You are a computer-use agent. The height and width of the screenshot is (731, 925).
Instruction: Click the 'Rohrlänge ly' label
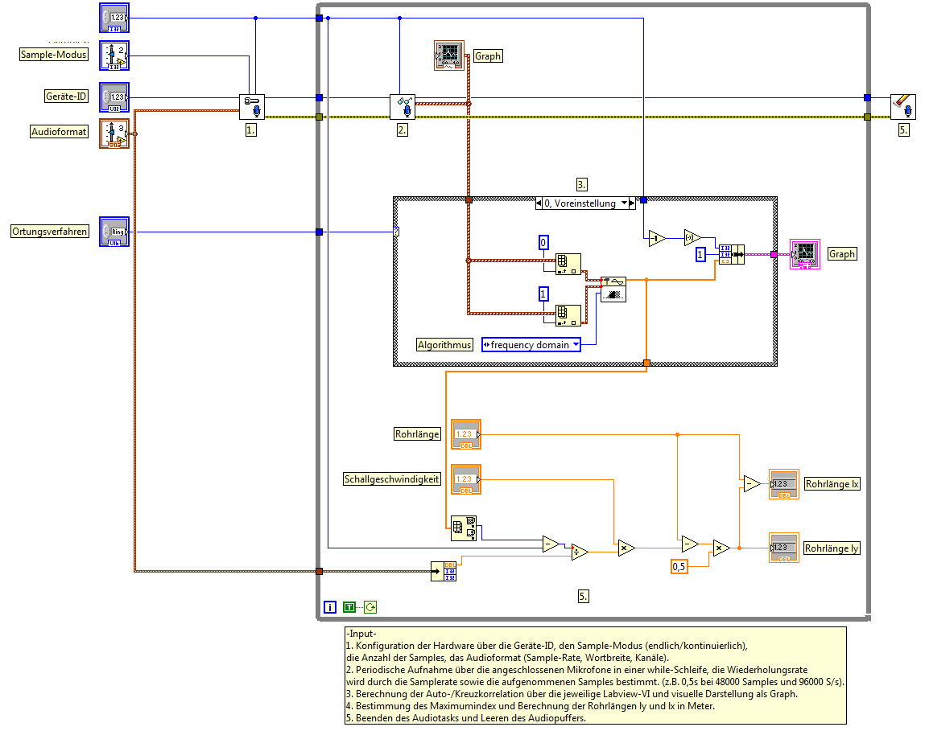832,548
